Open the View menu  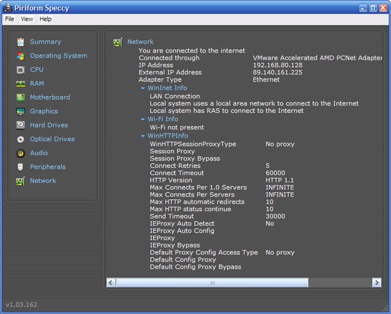click(x=27, y=19)
